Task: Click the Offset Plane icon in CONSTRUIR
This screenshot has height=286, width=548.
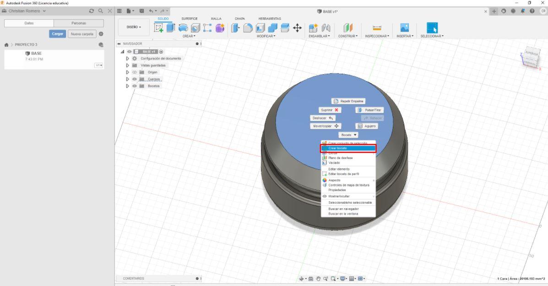Action: 348,28
